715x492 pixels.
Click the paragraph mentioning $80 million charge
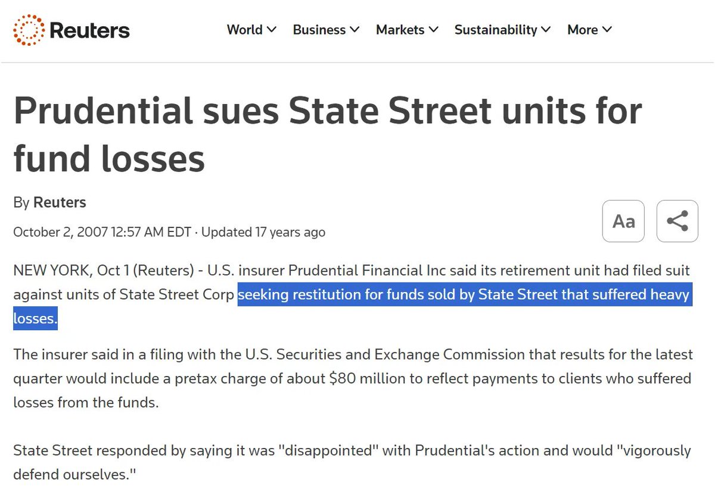353,378
